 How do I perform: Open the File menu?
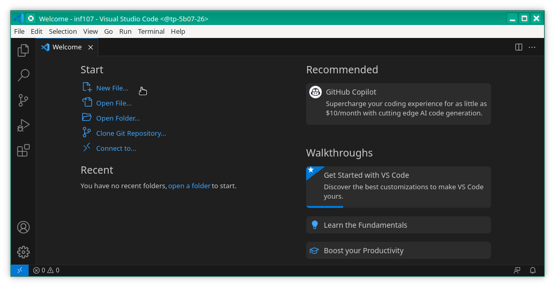coord(19,32)
